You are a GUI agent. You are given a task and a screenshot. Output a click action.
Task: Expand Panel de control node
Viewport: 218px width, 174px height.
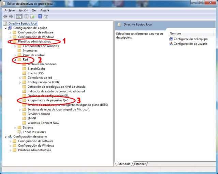click(15, 55)
